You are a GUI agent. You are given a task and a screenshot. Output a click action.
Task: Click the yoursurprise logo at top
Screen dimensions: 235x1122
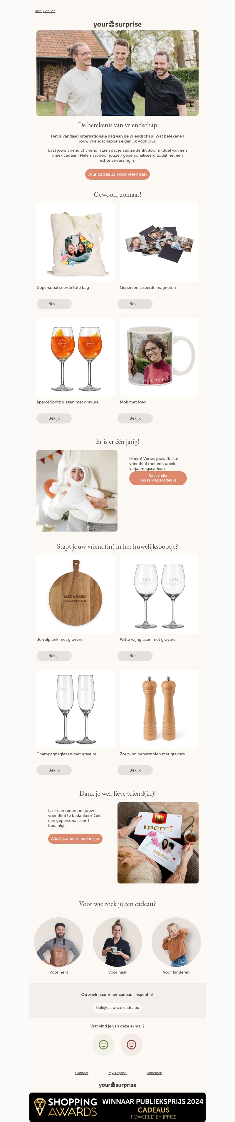pos(117,24)
